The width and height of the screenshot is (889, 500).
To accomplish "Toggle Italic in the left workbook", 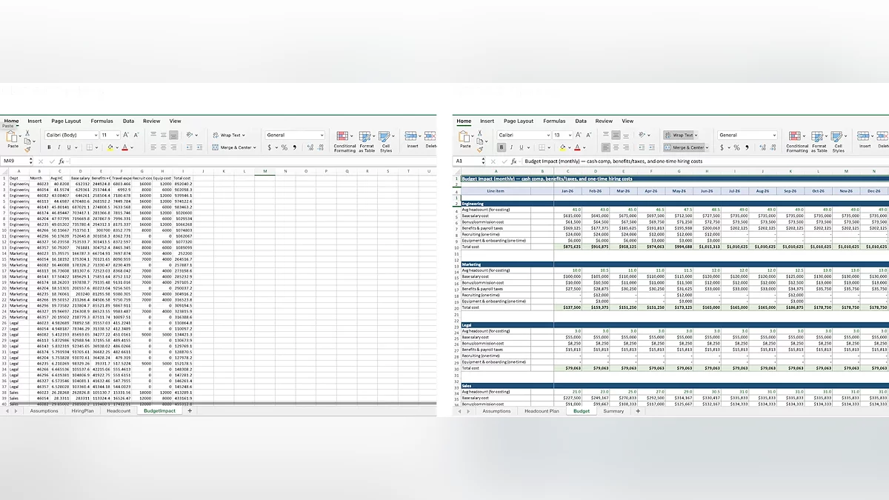I will pyautogui.click(x=60, y=147).
